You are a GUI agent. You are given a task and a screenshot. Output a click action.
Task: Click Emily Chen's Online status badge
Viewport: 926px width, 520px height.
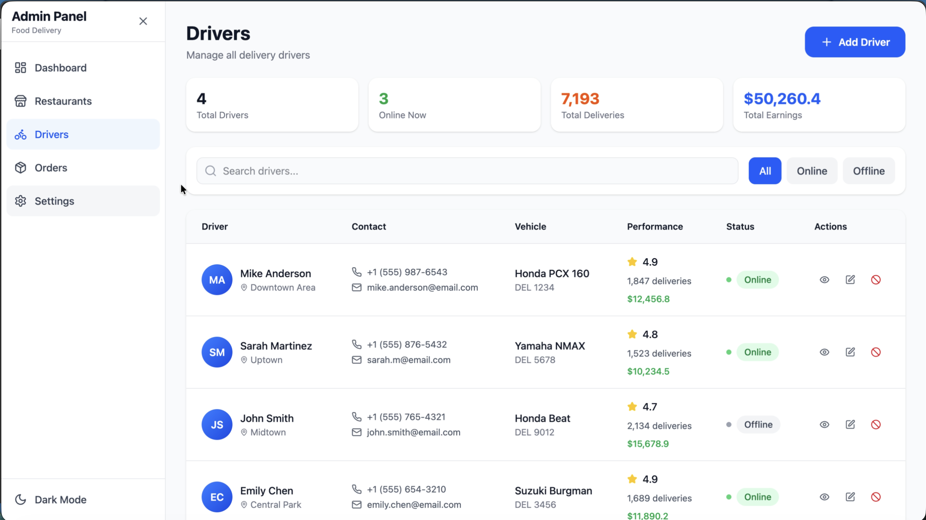click(758, 497)
